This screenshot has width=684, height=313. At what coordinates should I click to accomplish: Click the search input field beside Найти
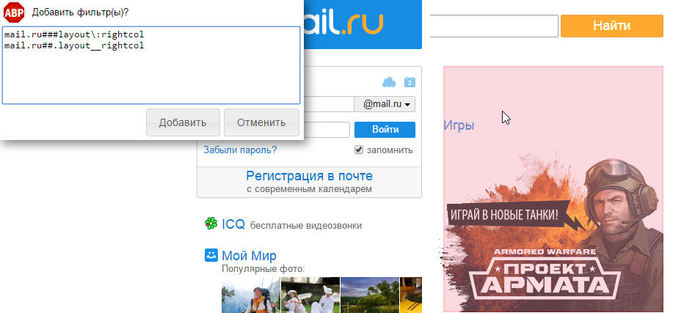[x=494, y=26]
